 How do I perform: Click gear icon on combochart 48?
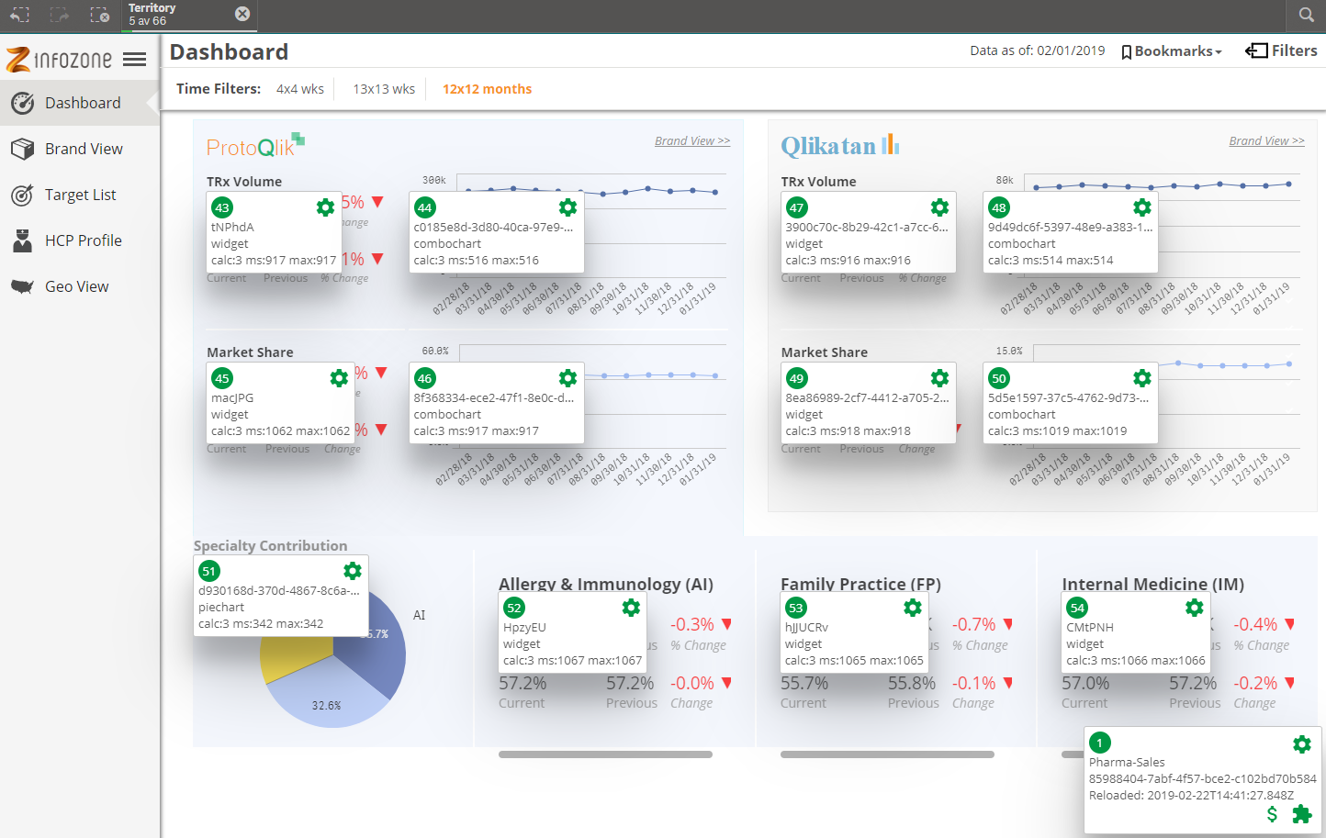pyautogui.click(x=1141, y=207)
